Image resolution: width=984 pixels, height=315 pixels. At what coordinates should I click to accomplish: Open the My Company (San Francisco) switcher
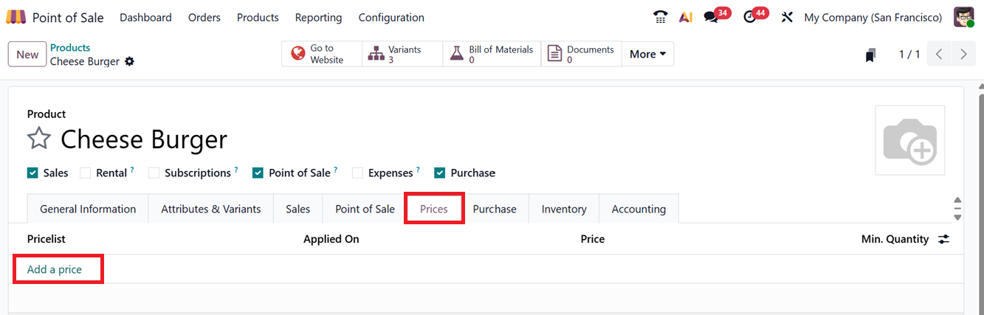click(x=873, y=17)
